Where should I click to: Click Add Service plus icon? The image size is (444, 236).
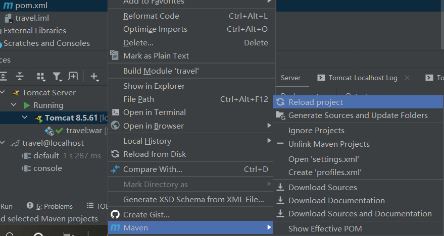pyautogui.click(x=94, y=77)
